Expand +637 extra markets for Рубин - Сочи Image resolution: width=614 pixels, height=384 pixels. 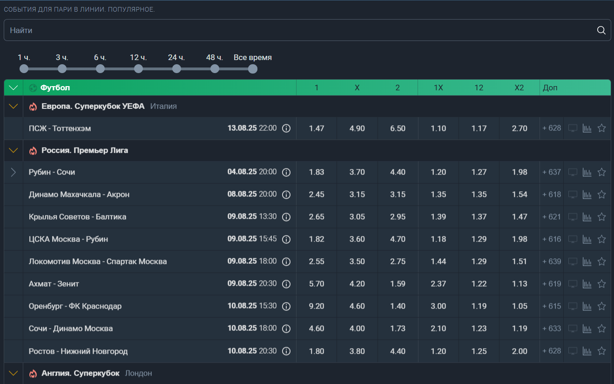click(552, 172)
